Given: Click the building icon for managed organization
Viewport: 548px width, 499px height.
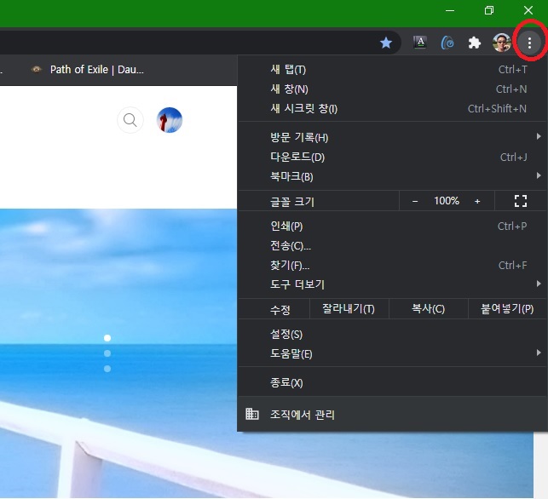Looking at the screenshot, I should pos(252,414).
